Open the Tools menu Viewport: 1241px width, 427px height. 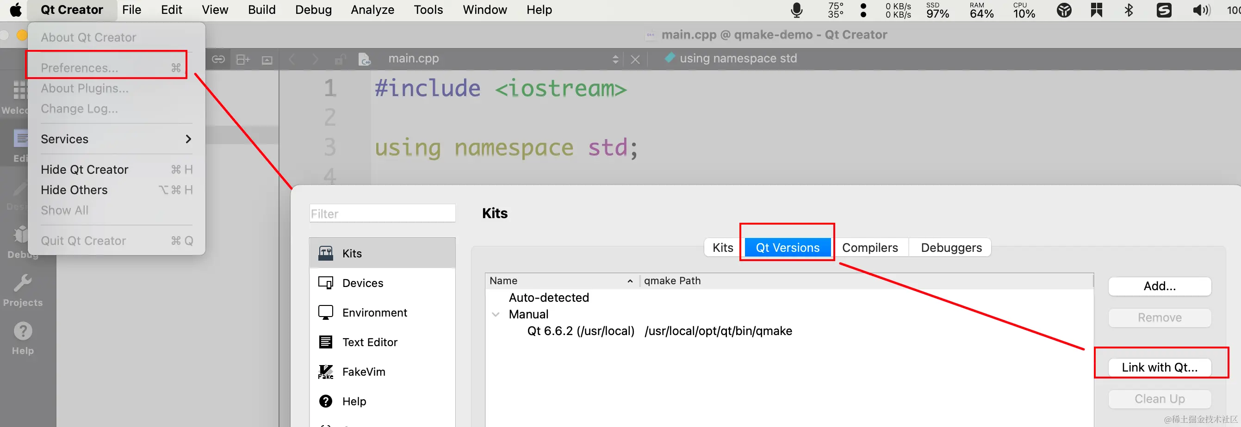click(428, 10)
